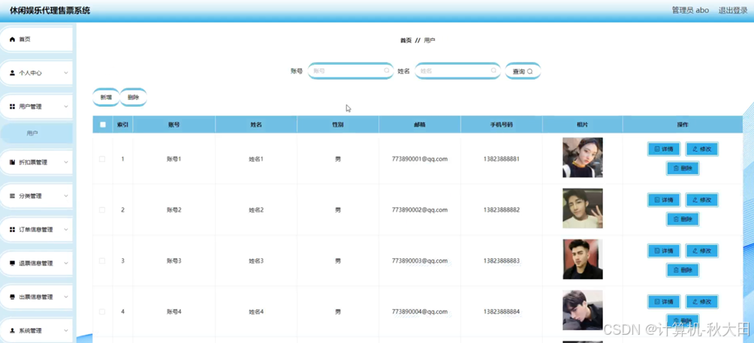
Task: Check the checkbox for row 账号3
Action: point(102,261)
